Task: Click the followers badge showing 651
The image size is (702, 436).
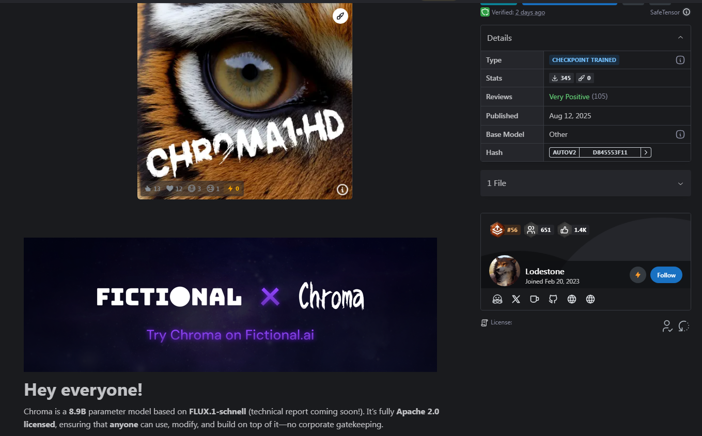Action: click(x=538, y=230)
